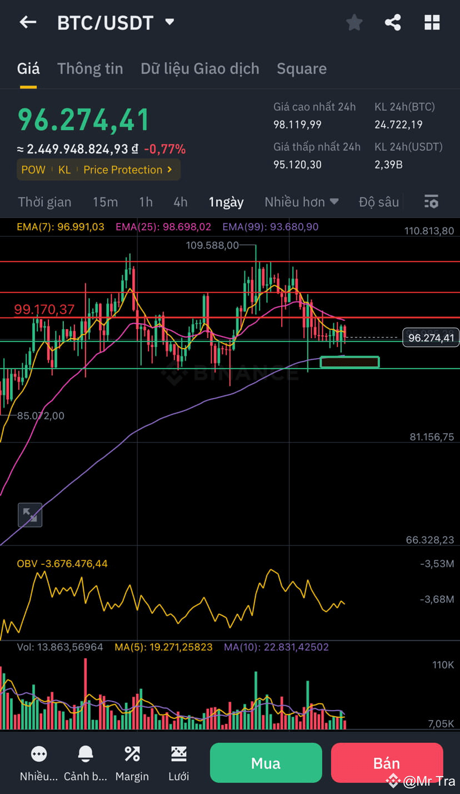Screen dimensions: 460x794
Task: Click the back arrow to exit the chart
Action: click(28, 22)
